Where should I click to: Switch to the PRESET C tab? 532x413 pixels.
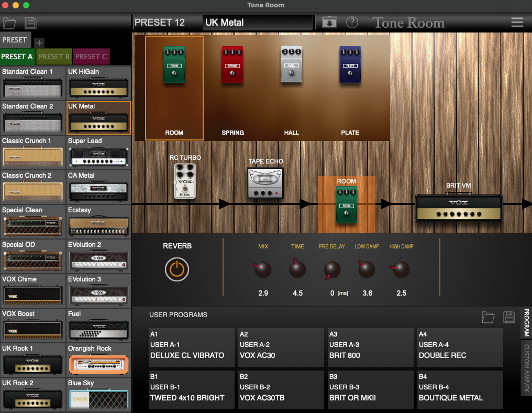coord(91,57)
